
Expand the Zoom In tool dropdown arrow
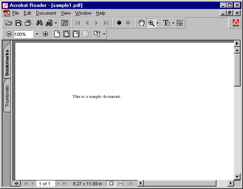pos(157,23)
